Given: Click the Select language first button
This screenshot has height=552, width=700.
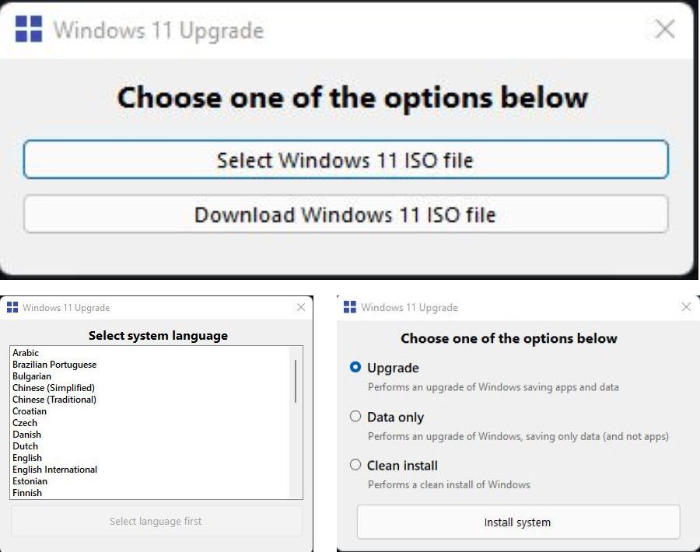Looking at the screenshot, I should [156, 521].
